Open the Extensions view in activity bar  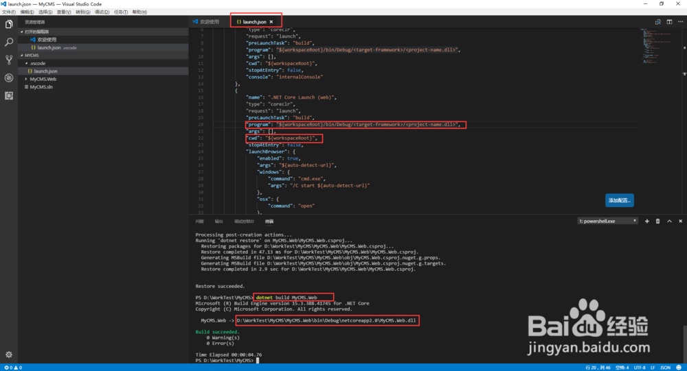coord(9,96)
